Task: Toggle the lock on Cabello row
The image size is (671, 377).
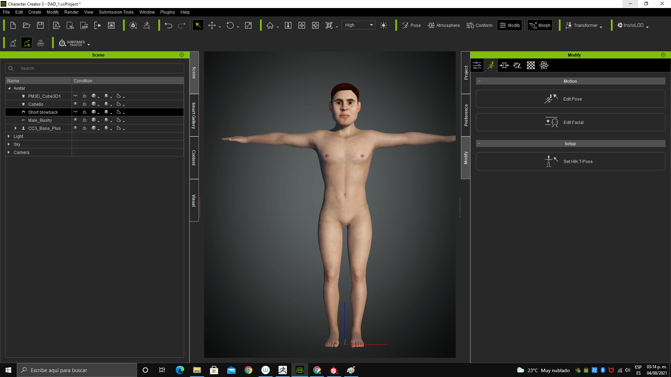Action: pyautogui.click(x=85, y=104)
